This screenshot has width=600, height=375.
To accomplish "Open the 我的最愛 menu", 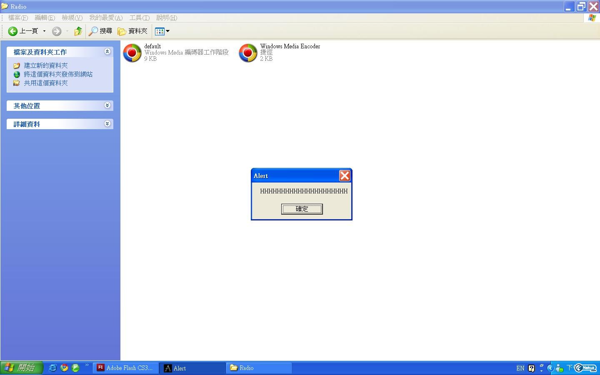I will pyautogui.click(x=106, y=17).
